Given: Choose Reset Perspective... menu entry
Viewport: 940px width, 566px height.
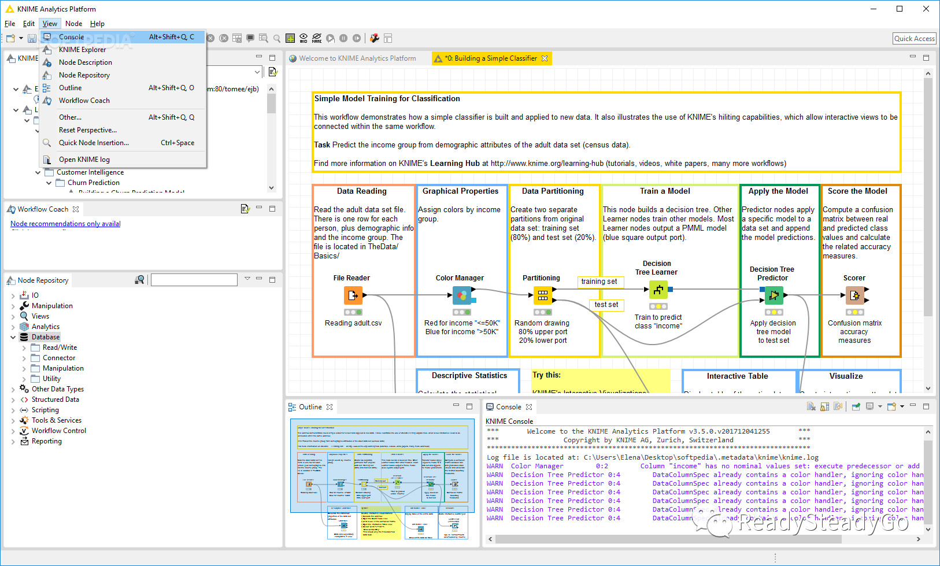Looking at the screenshot, I should pos(123,130).
